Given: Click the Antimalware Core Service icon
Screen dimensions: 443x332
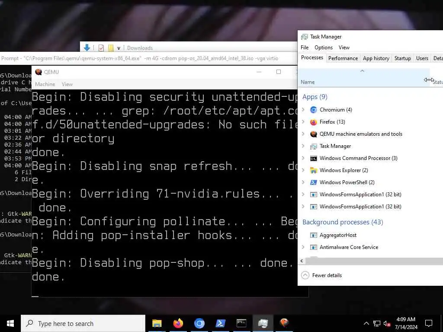Looking at the screenshot, I should 313,247.
